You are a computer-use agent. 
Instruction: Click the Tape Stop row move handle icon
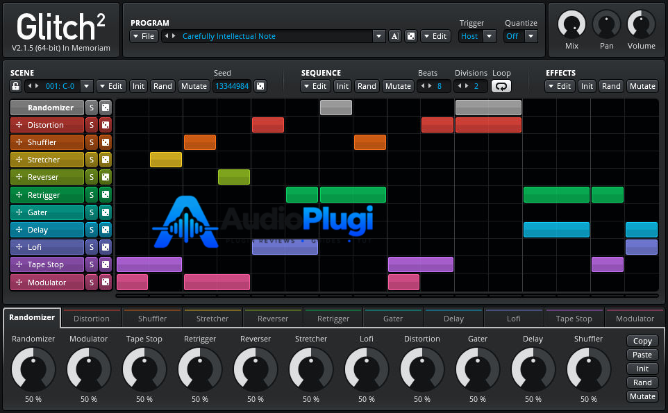19,264
